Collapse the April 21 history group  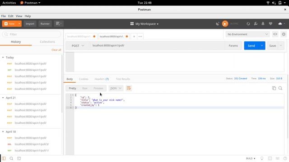pos(3,98)
